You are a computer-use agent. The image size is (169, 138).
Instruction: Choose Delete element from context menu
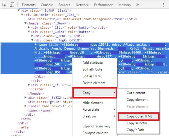point(94,83)
